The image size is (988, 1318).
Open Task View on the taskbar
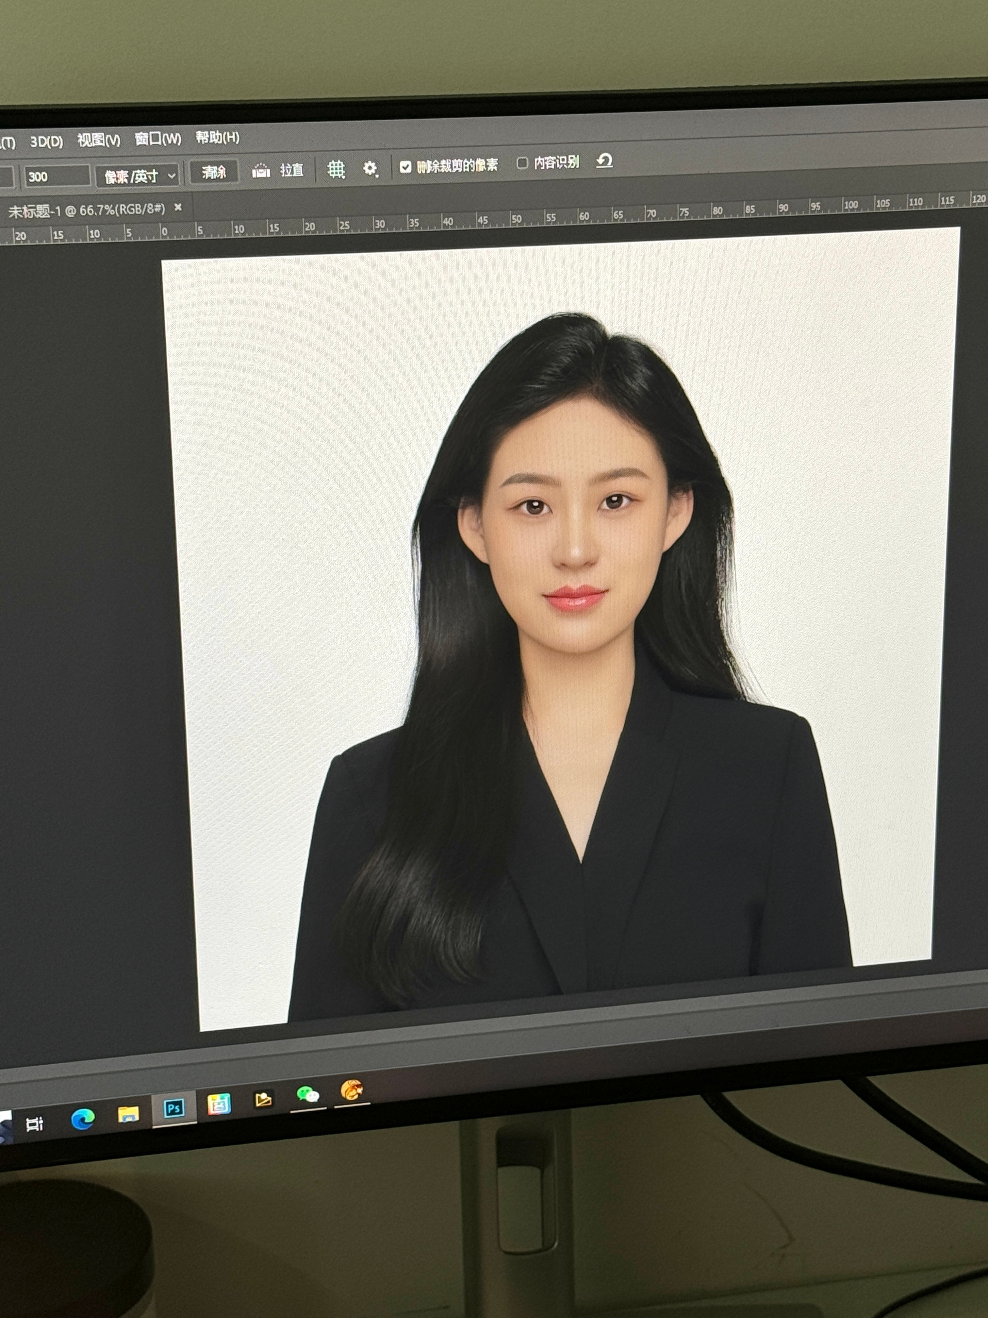pos(35,1124)
